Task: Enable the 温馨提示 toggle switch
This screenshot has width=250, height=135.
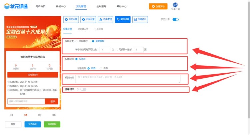Action: pyautogui.click(x=83, y=89)
